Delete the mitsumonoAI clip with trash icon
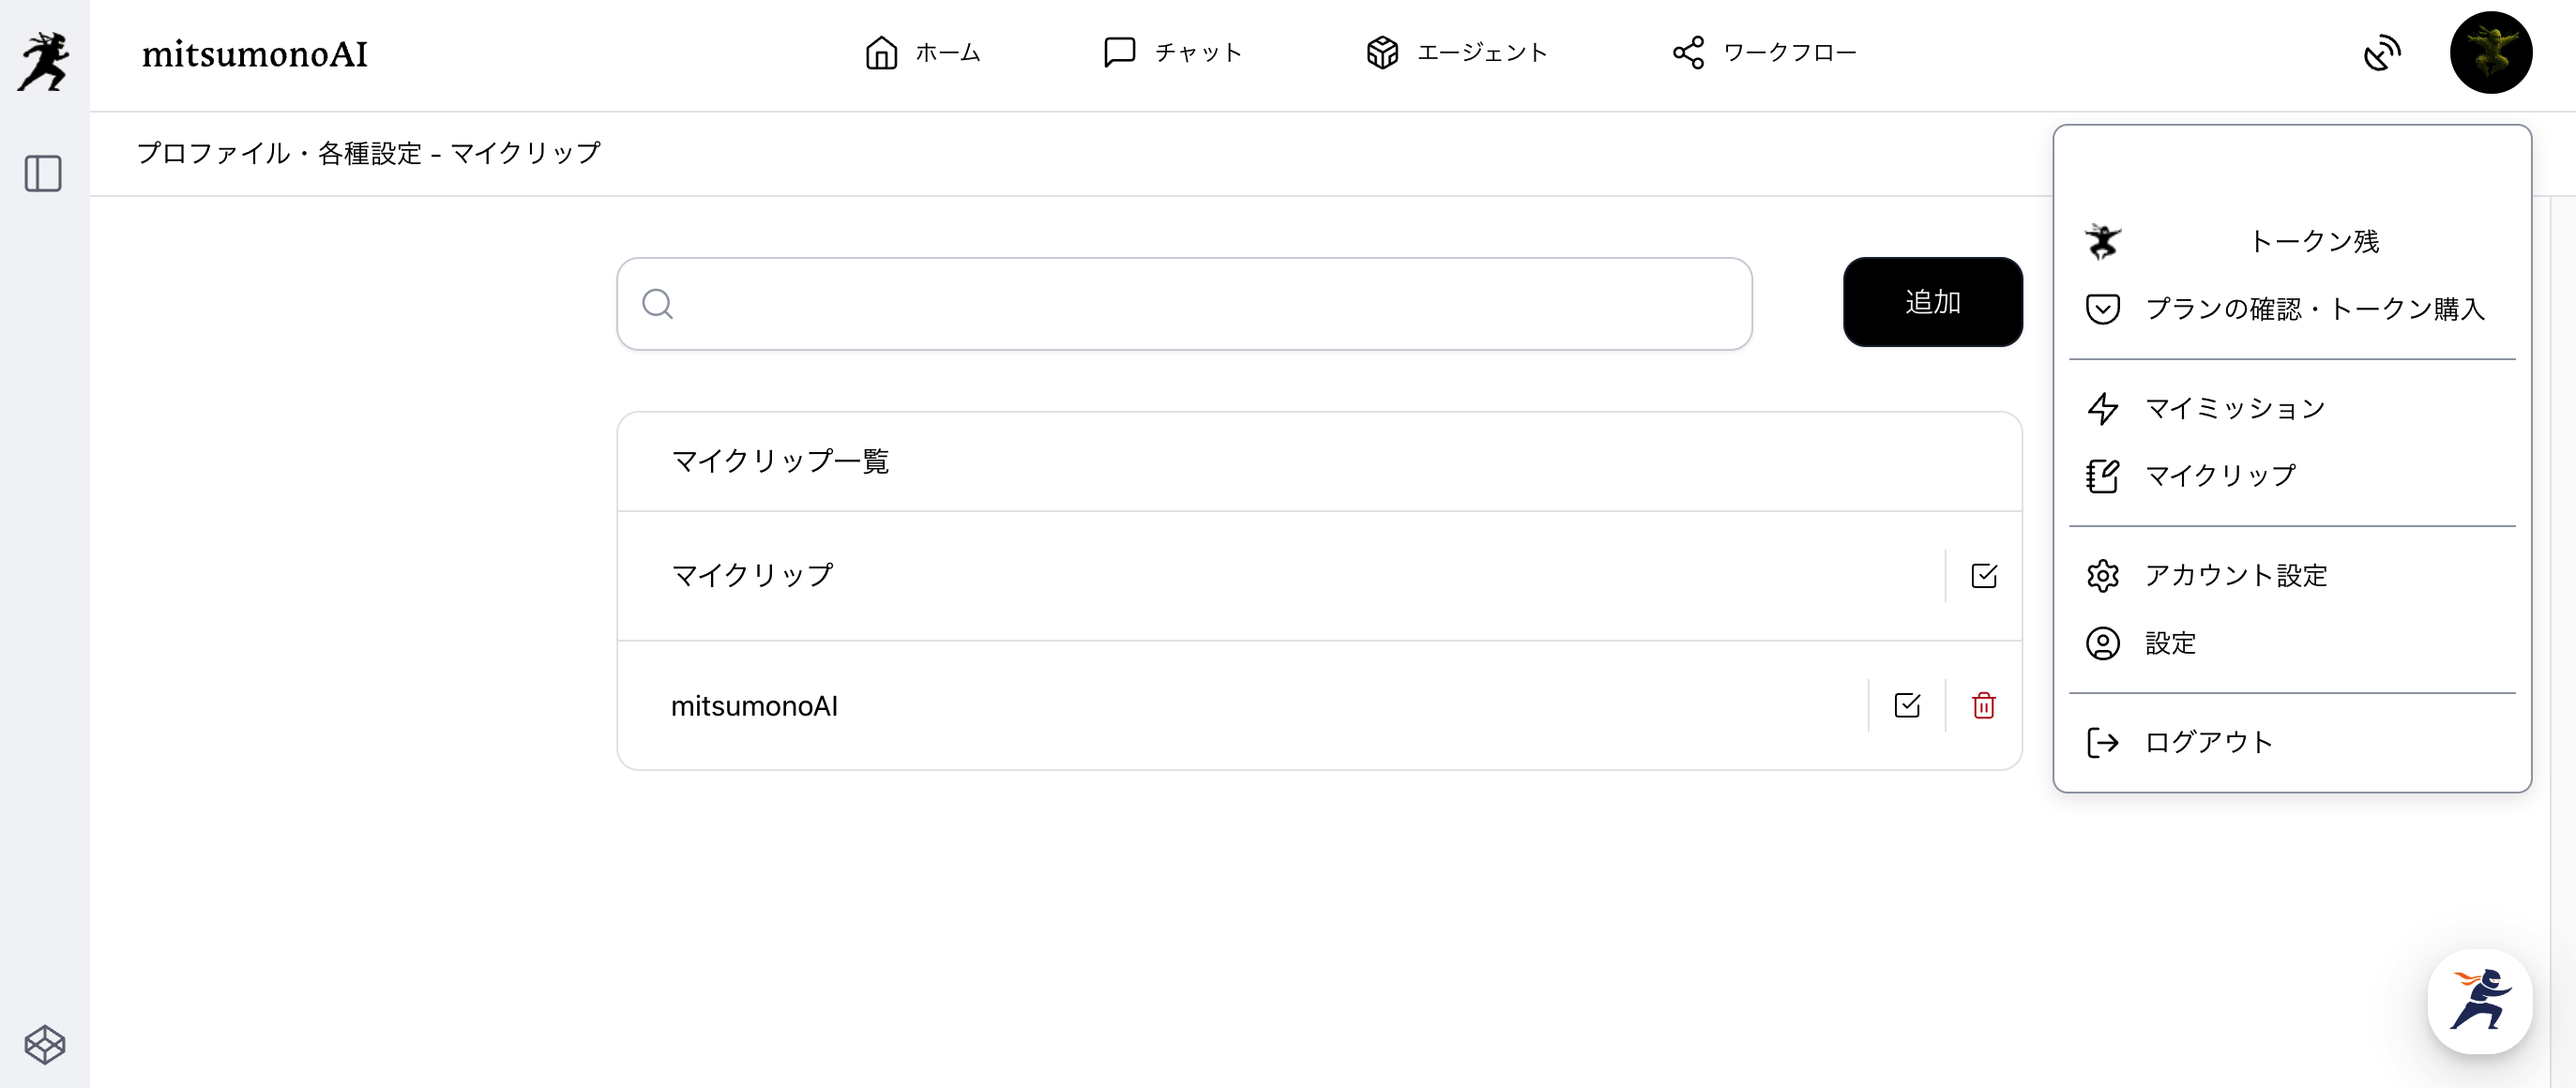Viewport: 2576px width, 1088px height. (1983, 706)
